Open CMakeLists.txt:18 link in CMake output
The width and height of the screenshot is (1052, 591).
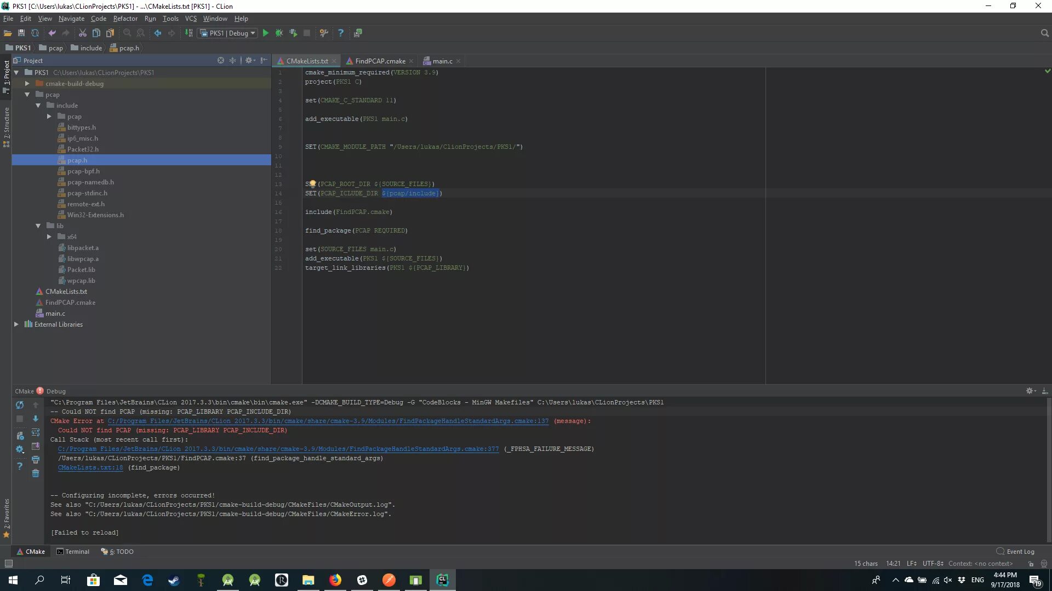90,468
